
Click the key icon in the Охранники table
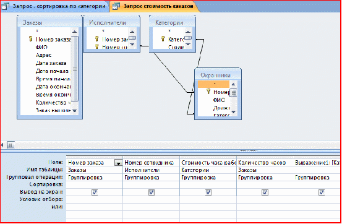(x=208, y=91)
